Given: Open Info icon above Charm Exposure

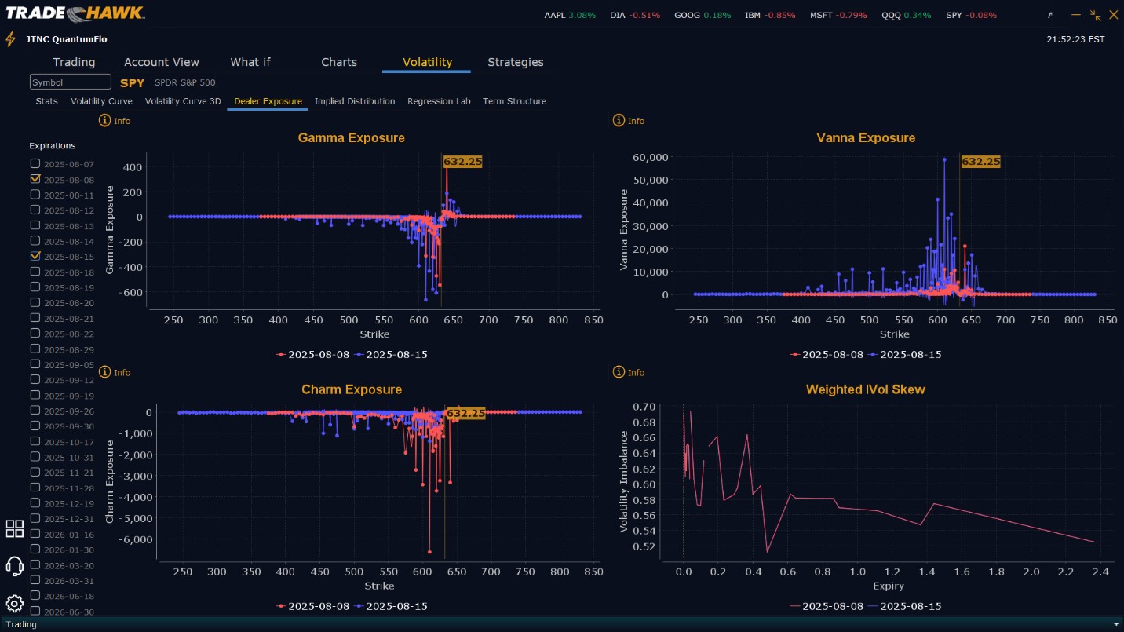Looking at the screenshot, I should [104, 372].
